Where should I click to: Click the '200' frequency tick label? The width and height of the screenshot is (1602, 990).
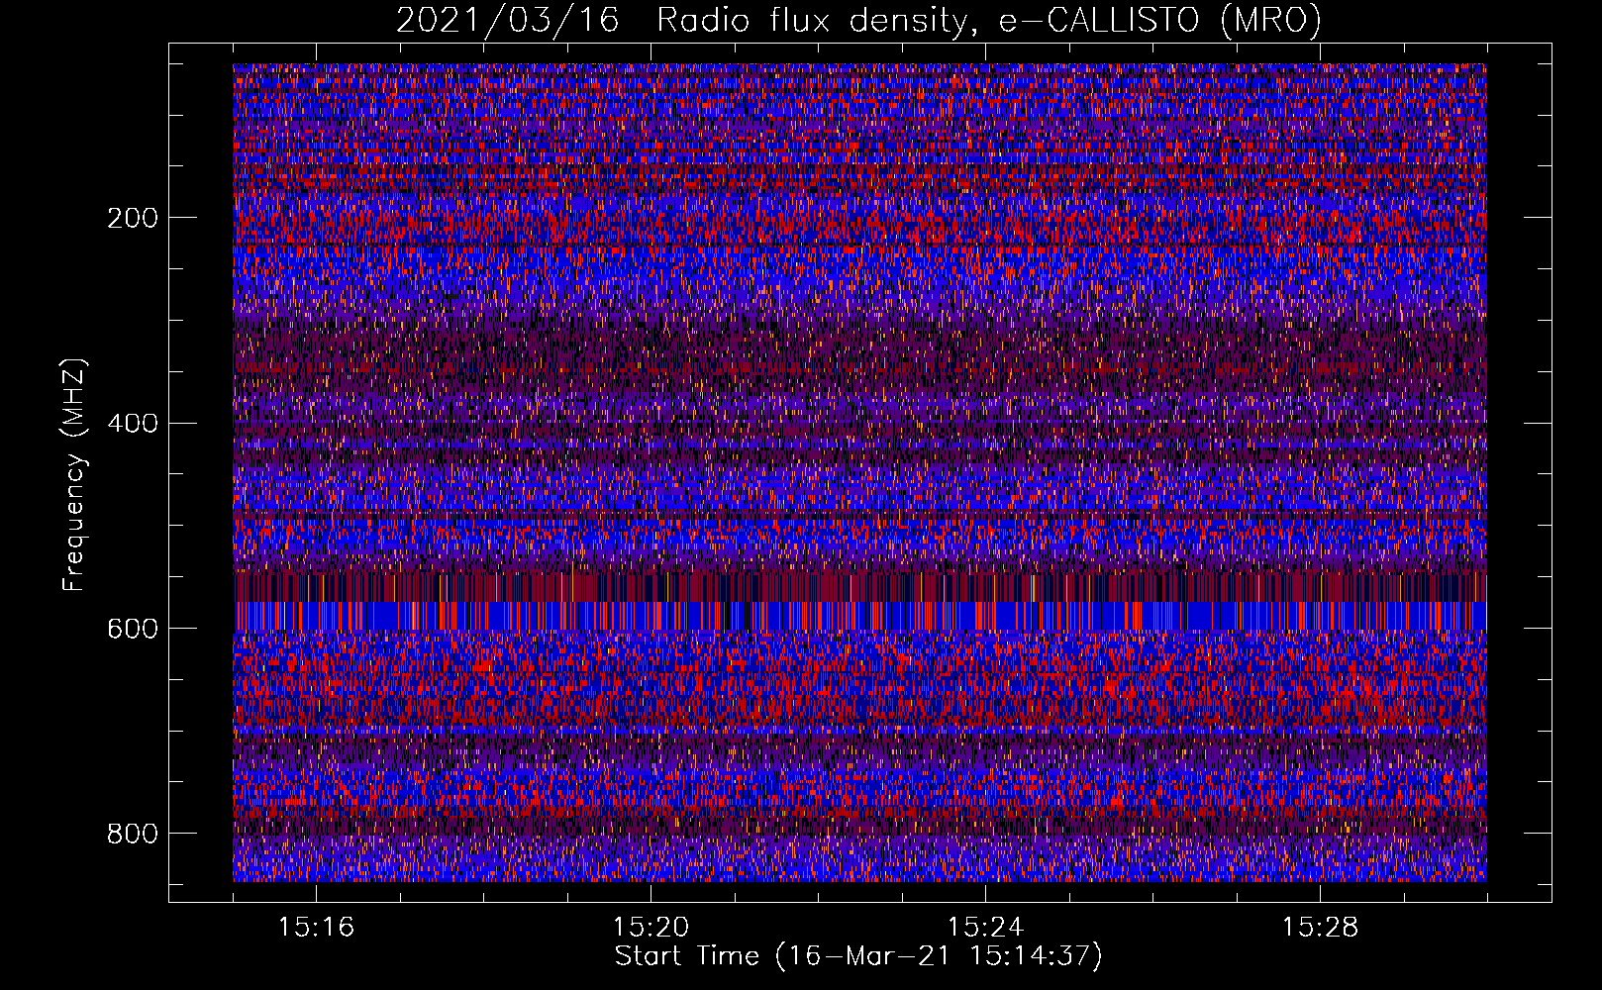(133, 218)
